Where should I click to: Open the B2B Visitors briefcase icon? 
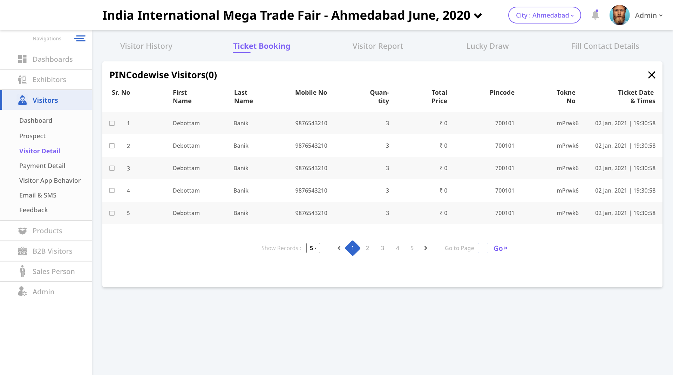(x=22, y=251)
